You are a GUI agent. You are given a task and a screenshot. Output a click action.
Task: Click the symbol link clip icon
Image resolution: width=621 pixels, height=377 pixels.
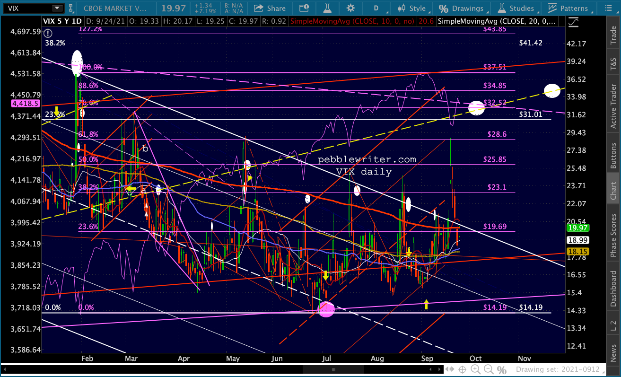tap(70, 8)
